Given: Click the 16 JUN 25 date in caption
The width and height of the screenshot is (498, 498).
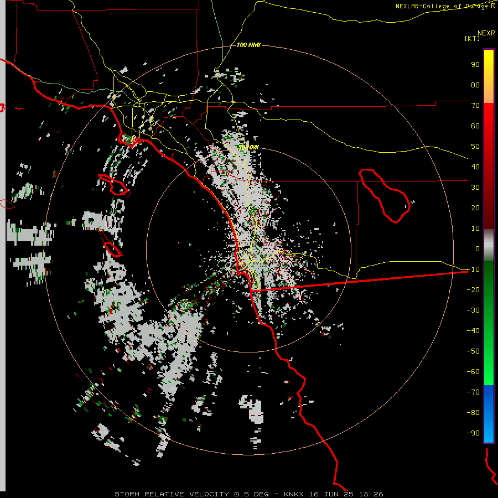Looking at the screenshot, I should pyautogui.click(x=331, y=494).
